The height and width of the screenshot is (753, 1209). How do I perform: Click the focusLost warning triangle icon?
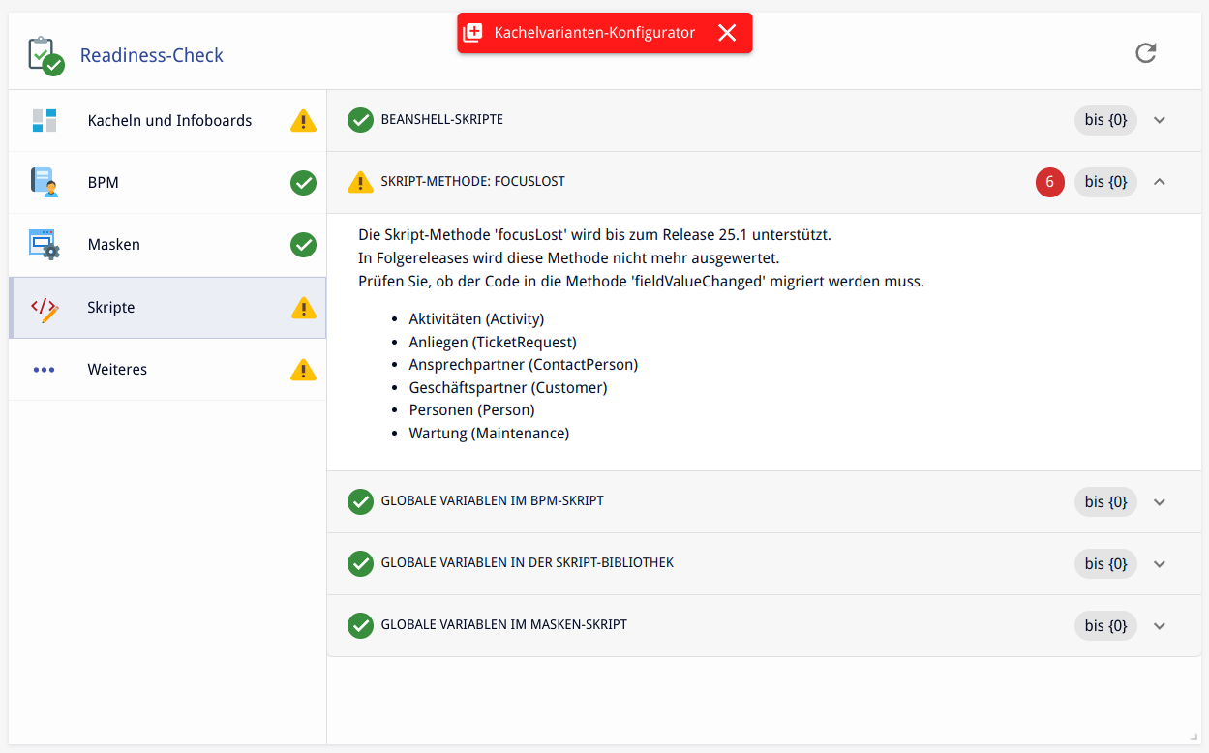pos(360,182)
